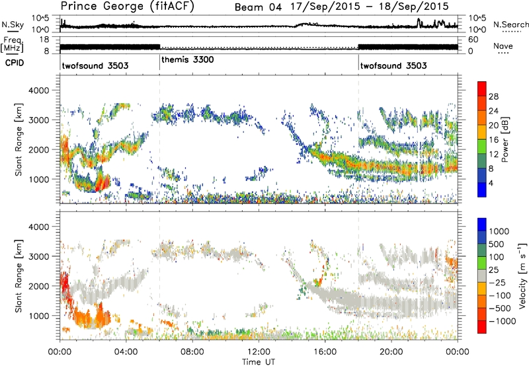Click the 'Time UT' axis label
The image size is (529, 366).
tap(259, 362)
